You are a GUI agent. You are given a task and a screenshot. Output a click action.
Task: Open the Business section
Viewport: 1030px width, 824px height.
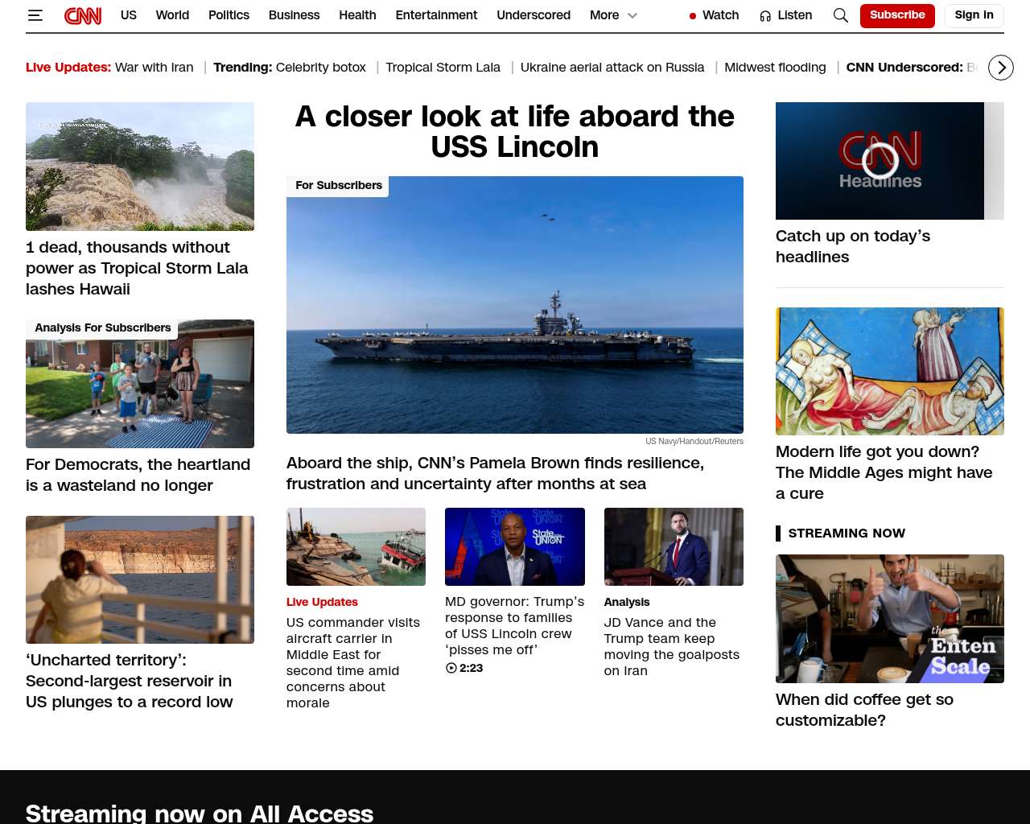tap(294, 15)
